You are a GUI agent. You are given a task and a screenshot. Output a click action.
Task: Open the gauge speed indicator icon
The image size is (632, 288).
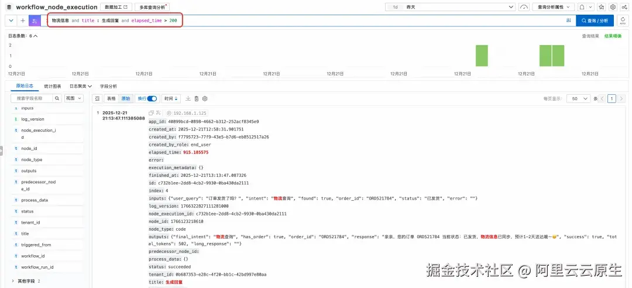click(524, 7)
